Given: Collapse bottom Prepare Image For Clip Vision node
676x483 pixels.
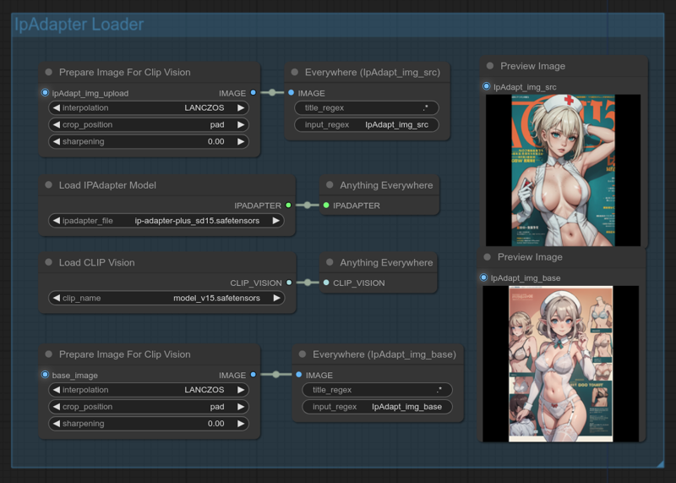Looking at the screenshot, I should click(x=49, y=354).
